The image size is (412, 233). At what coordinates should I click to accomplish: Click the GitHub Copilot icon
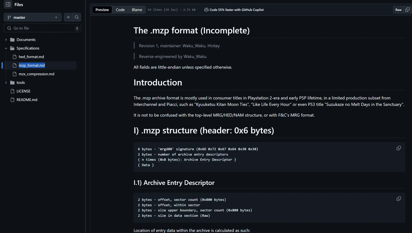(206, 10)
